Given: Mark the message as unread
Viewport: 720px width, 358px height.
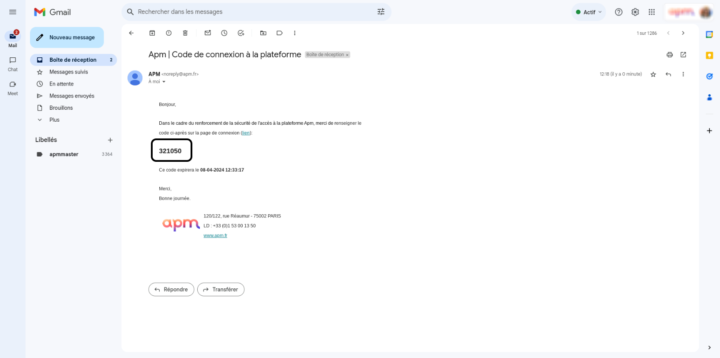Looking at the screenshot, I should [x=208, y=33].
